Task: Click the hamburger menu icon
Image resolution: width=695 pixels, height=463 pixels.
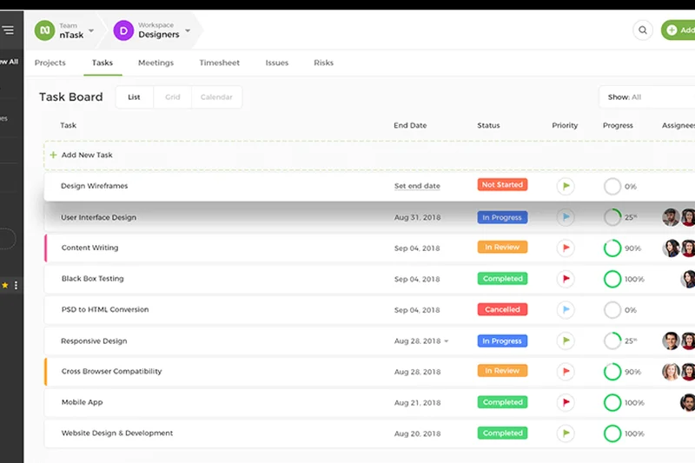Action: [x=8, y=30]
